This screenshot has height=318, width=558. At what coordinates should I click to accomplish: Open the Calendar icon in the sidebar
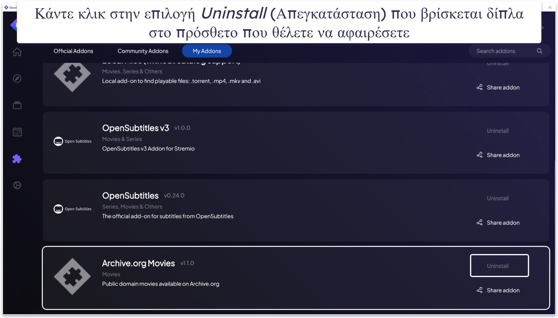(17, 132)
